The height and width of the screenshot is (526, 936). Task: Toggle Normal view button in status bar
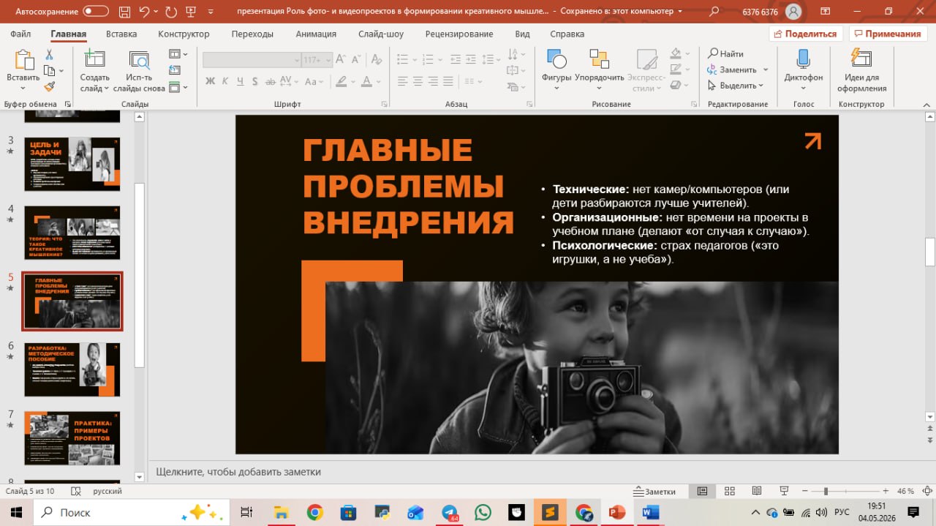tap(702, 491)
